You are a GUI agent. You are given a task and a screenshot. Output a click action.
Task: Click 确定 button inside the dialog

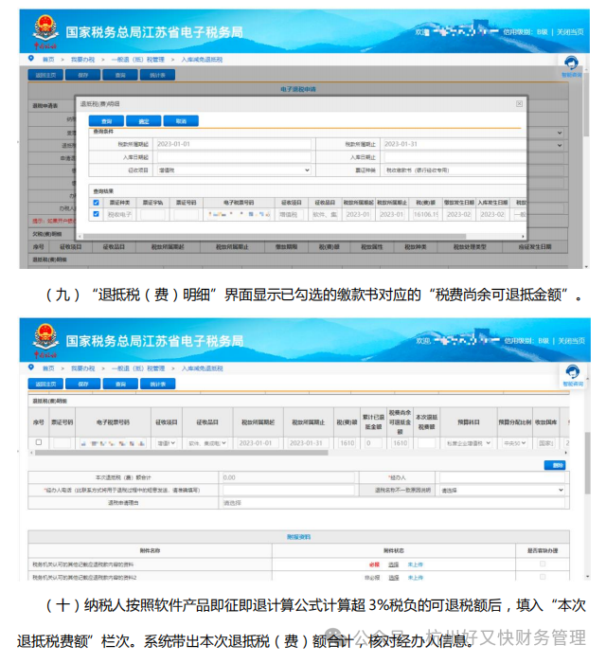tap(144, 121)
